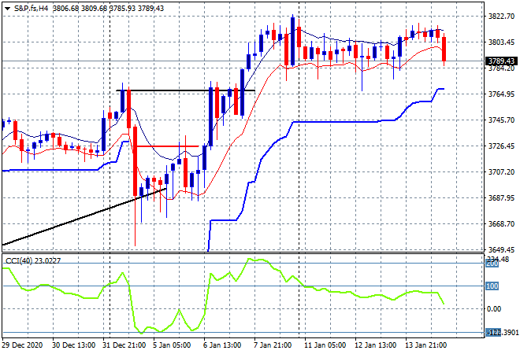Viewport: 520px width, 354px height.
Task: Click the 29 Dec 2020 time label
Action: [23, 345]
